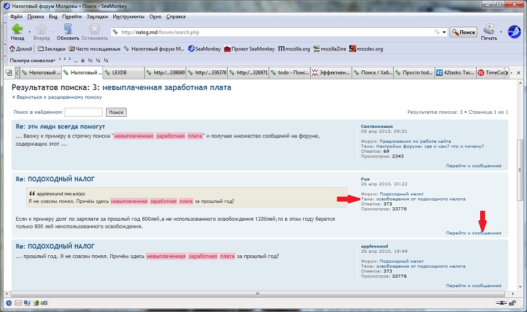The height and width of the screenshot is (312, 527).
Task: Click the SeaMonkey throbber logo icon
Action: point(514,32)
